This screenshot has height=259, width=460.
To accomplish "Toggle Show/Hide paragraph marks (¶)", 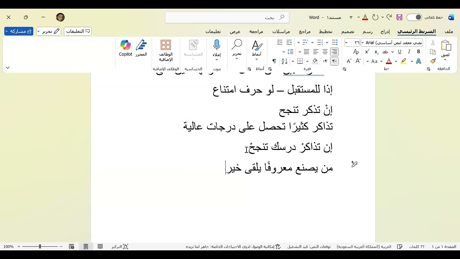I will tap(274, 61).
